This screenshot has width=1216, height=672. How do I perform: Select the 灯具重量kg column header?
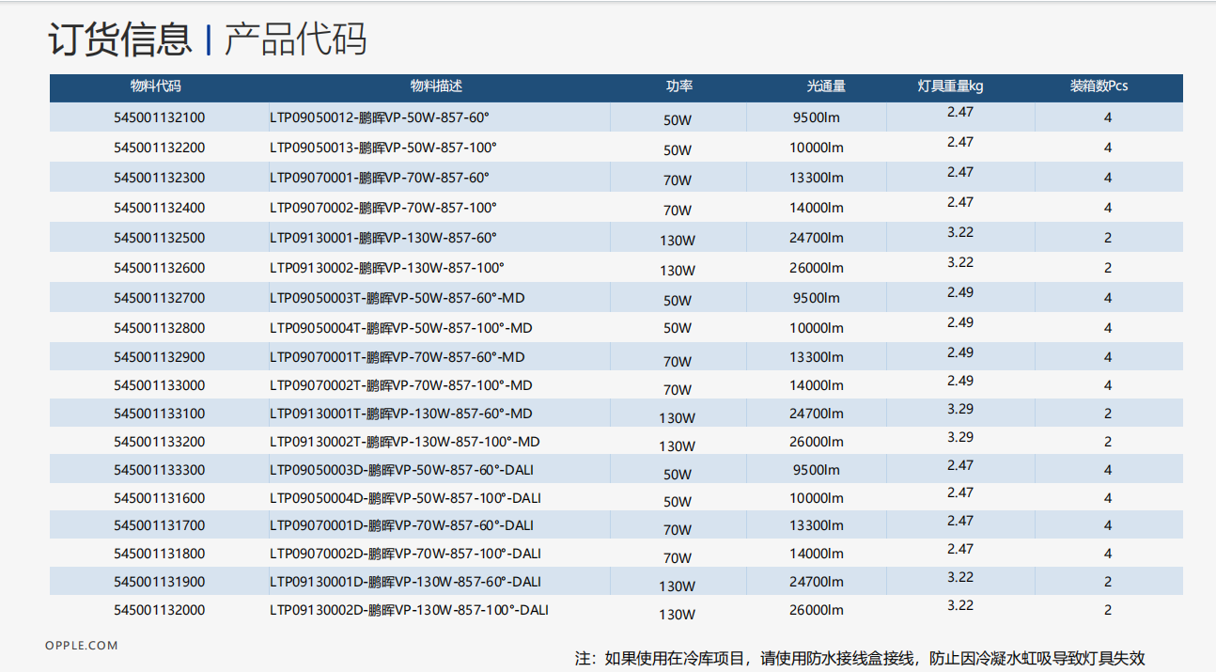pyautogui.click(x=950, y=86)
